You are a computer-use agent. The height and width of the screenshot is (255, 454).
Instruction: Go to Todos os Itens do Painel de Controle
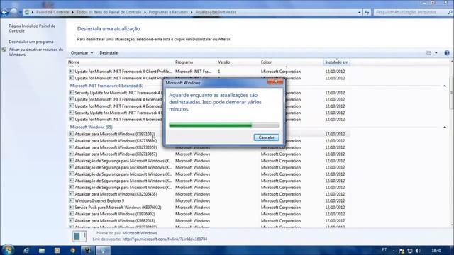click(109, 13)
